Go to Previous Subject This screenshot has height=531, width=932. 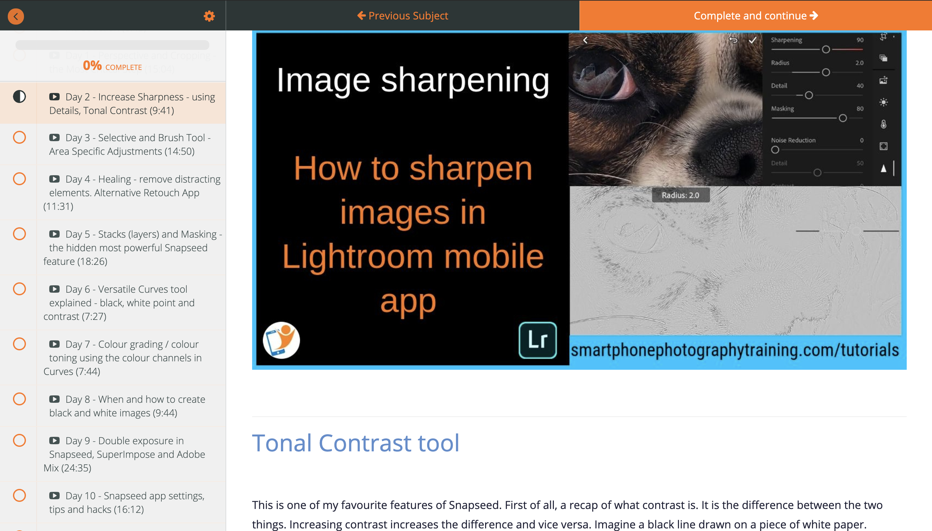click(402, 16)
